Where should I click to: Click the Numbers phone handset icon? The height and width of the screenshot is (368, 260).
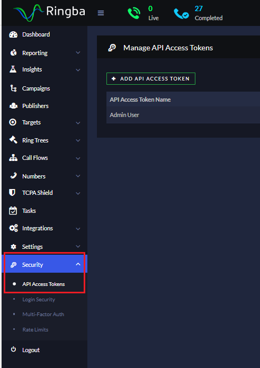click(14, 176)
